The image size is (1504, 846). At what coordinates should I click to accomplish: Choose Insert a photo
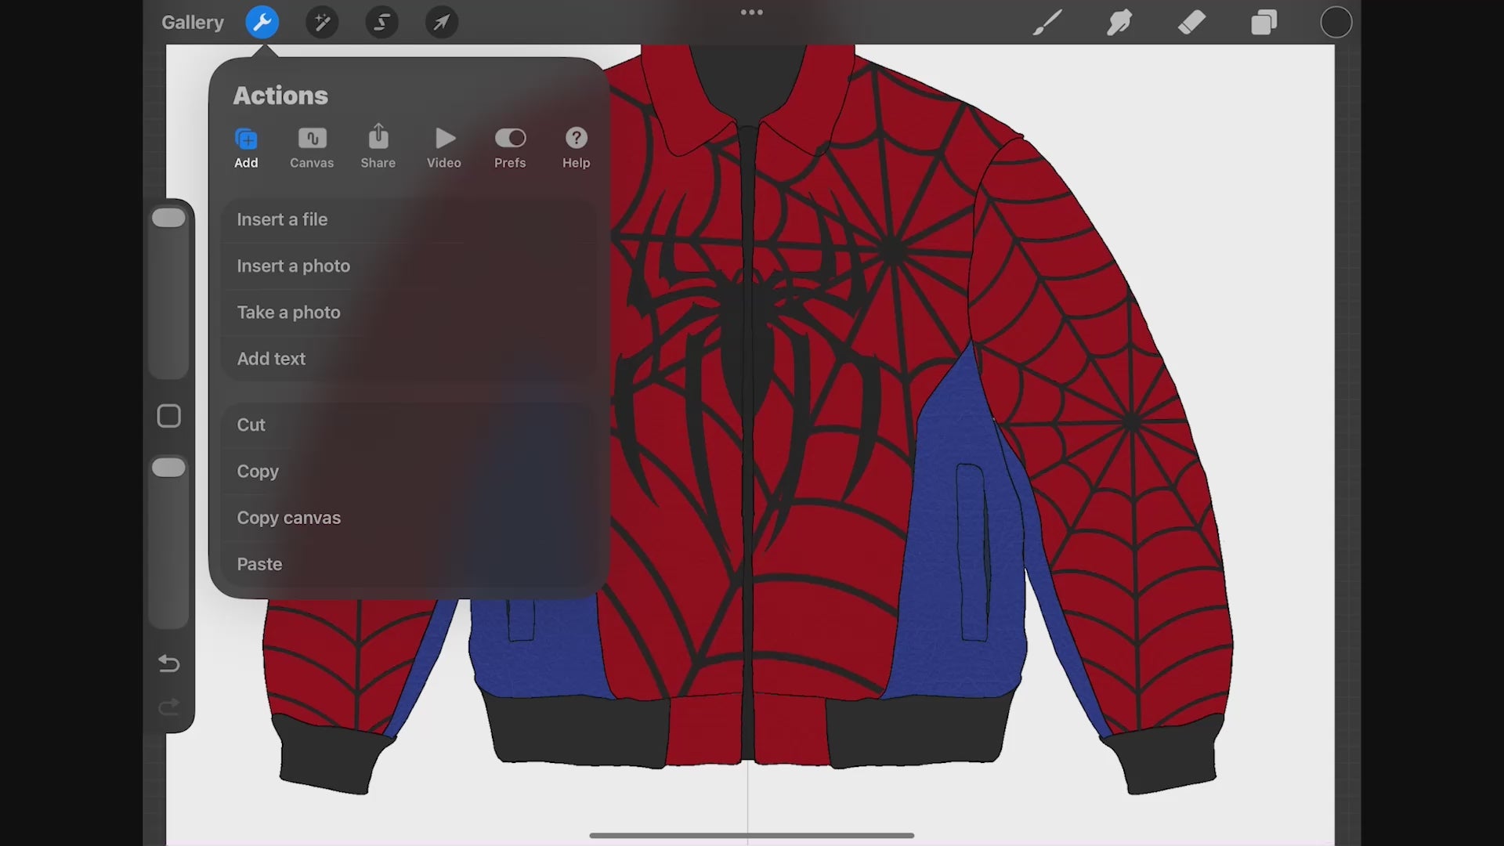tap(293, 266)
